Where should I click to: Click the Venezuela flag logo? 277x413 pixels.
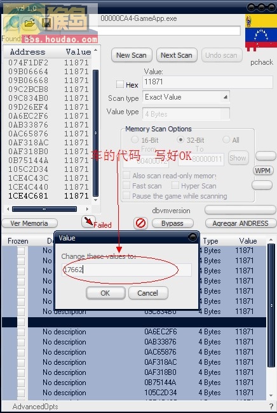pos(260,32)
